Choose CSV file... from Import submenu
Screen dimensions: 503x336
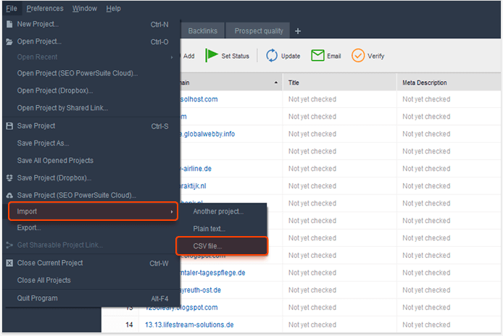(208, 246)
